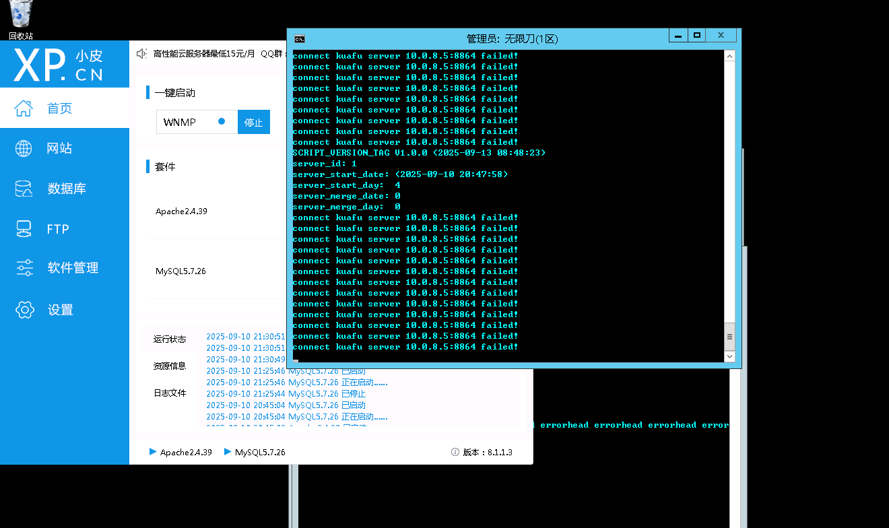Open the 设置 gear icon
This screenshot has width=889, height=528.
24,310
